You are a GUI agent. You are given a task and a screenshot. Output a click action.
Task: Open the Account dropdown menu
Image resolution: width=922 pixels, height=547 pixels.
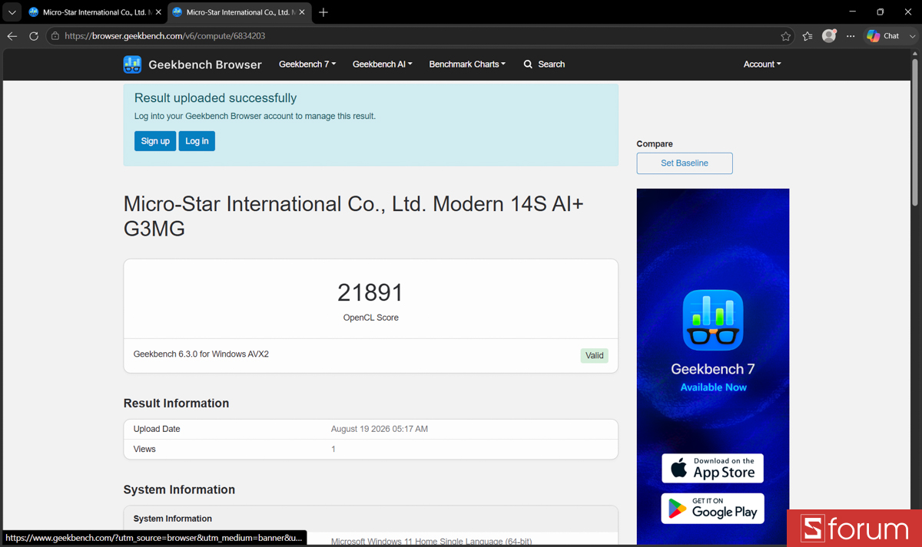click(762, 64)
